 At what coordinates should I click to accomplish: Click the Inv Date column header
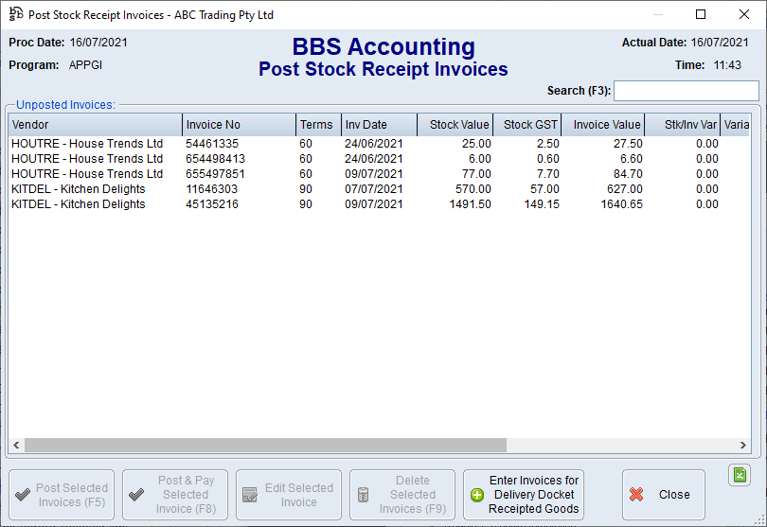click(x=378, y=125)
